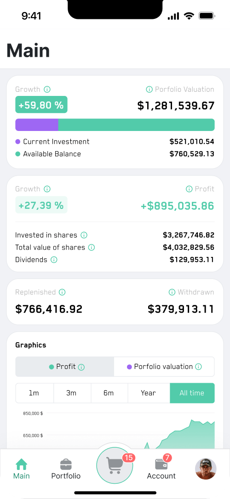
Task: Go to the Portfolio briefcase tab
Action: (66, 469)
